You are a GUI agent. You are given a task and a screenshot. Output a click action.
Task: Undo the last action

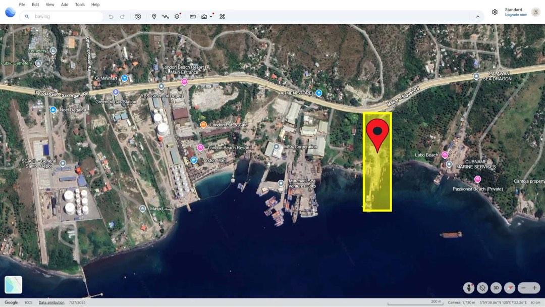click(x=111, y=16)
